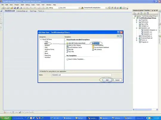This screenshot has height=120, width=161.
Task: Click Start Debugging play icon
Action: 47,8
